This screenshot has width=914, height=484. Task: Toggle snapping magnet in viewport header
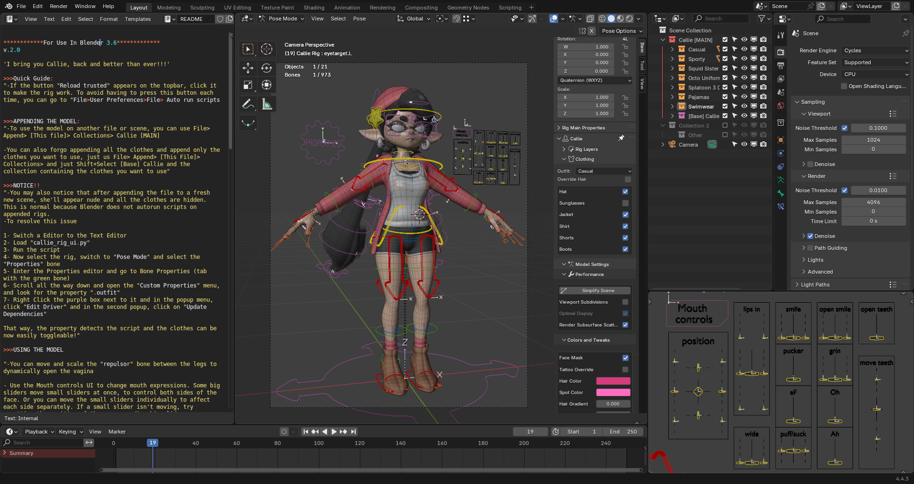[x=456, y=19]
